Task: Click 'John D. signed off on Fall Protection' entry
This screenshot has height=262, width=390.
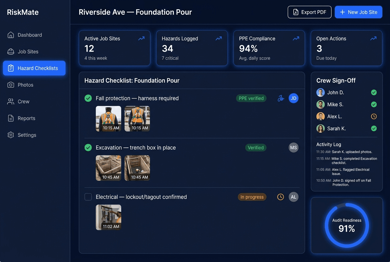Action: 344,183
